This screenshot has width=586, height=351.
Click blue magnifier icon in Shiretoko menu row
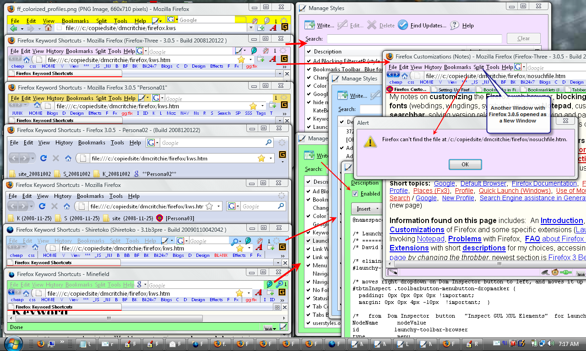pyautogui.click(x=235, y=241)
